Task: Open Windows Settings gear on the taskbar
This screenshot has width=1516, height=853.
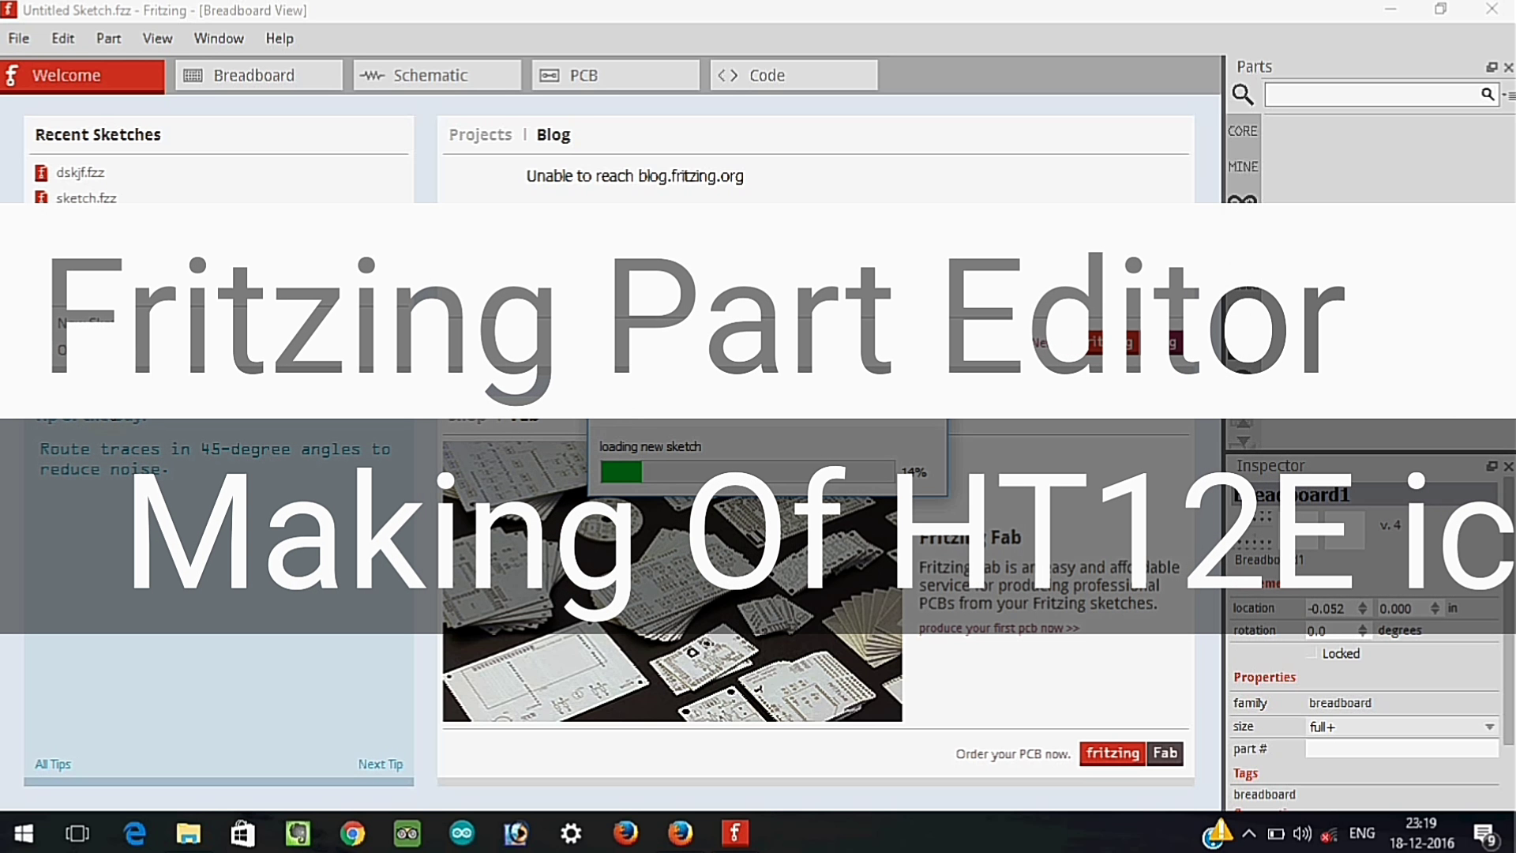Action: [x=571, y=833]
